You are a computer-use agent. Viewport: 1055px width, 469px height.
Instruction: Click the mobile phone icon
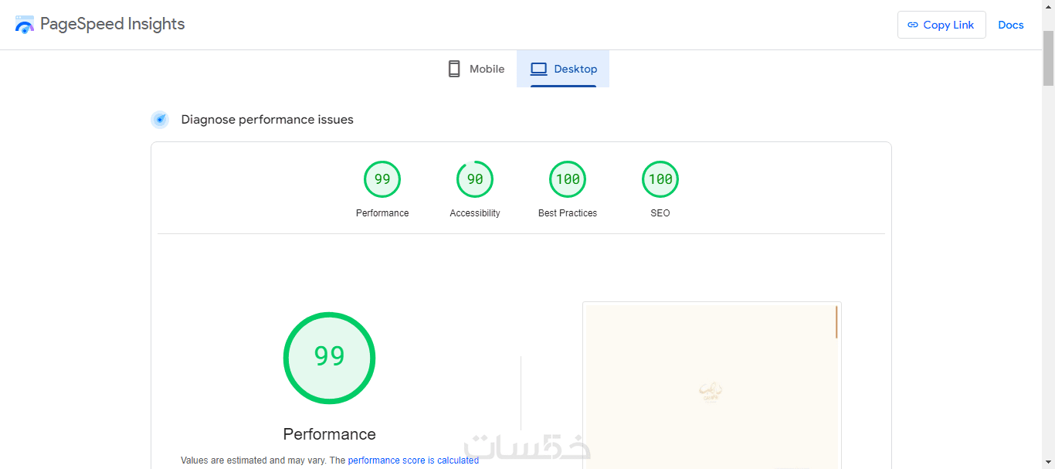click(454, 69)
